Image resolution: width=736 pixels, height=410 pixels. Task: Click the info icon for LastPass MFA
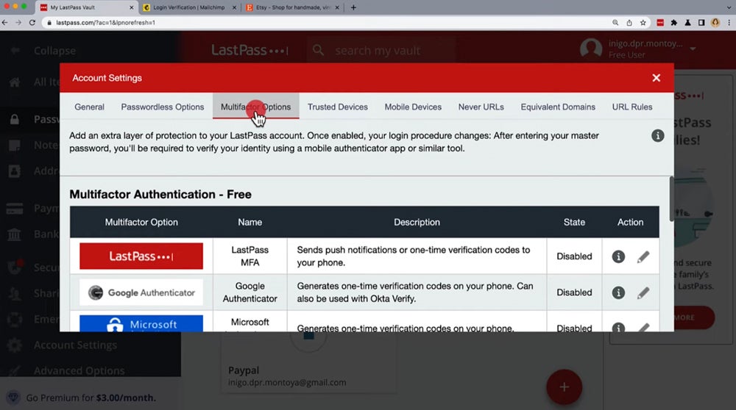click(x=618, y=256)
